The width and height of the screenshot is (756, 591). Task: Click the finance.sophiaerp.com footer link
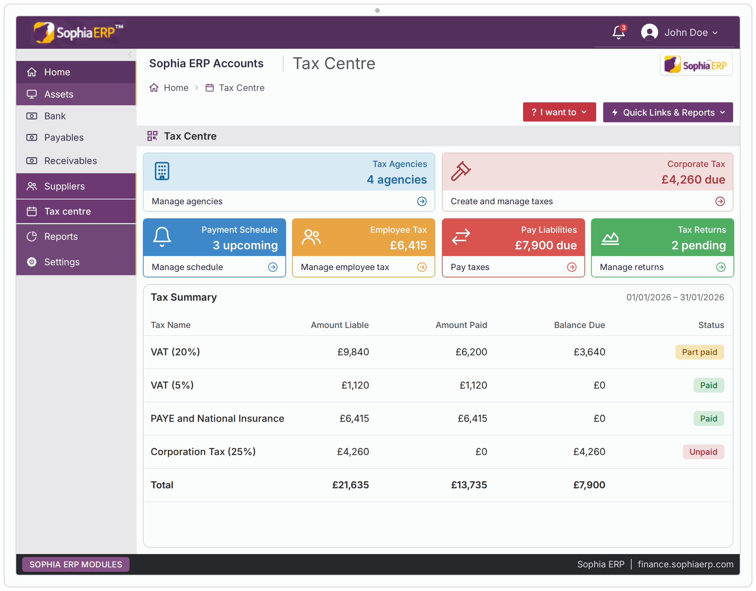pyautogui.click(x=685, y=564)
